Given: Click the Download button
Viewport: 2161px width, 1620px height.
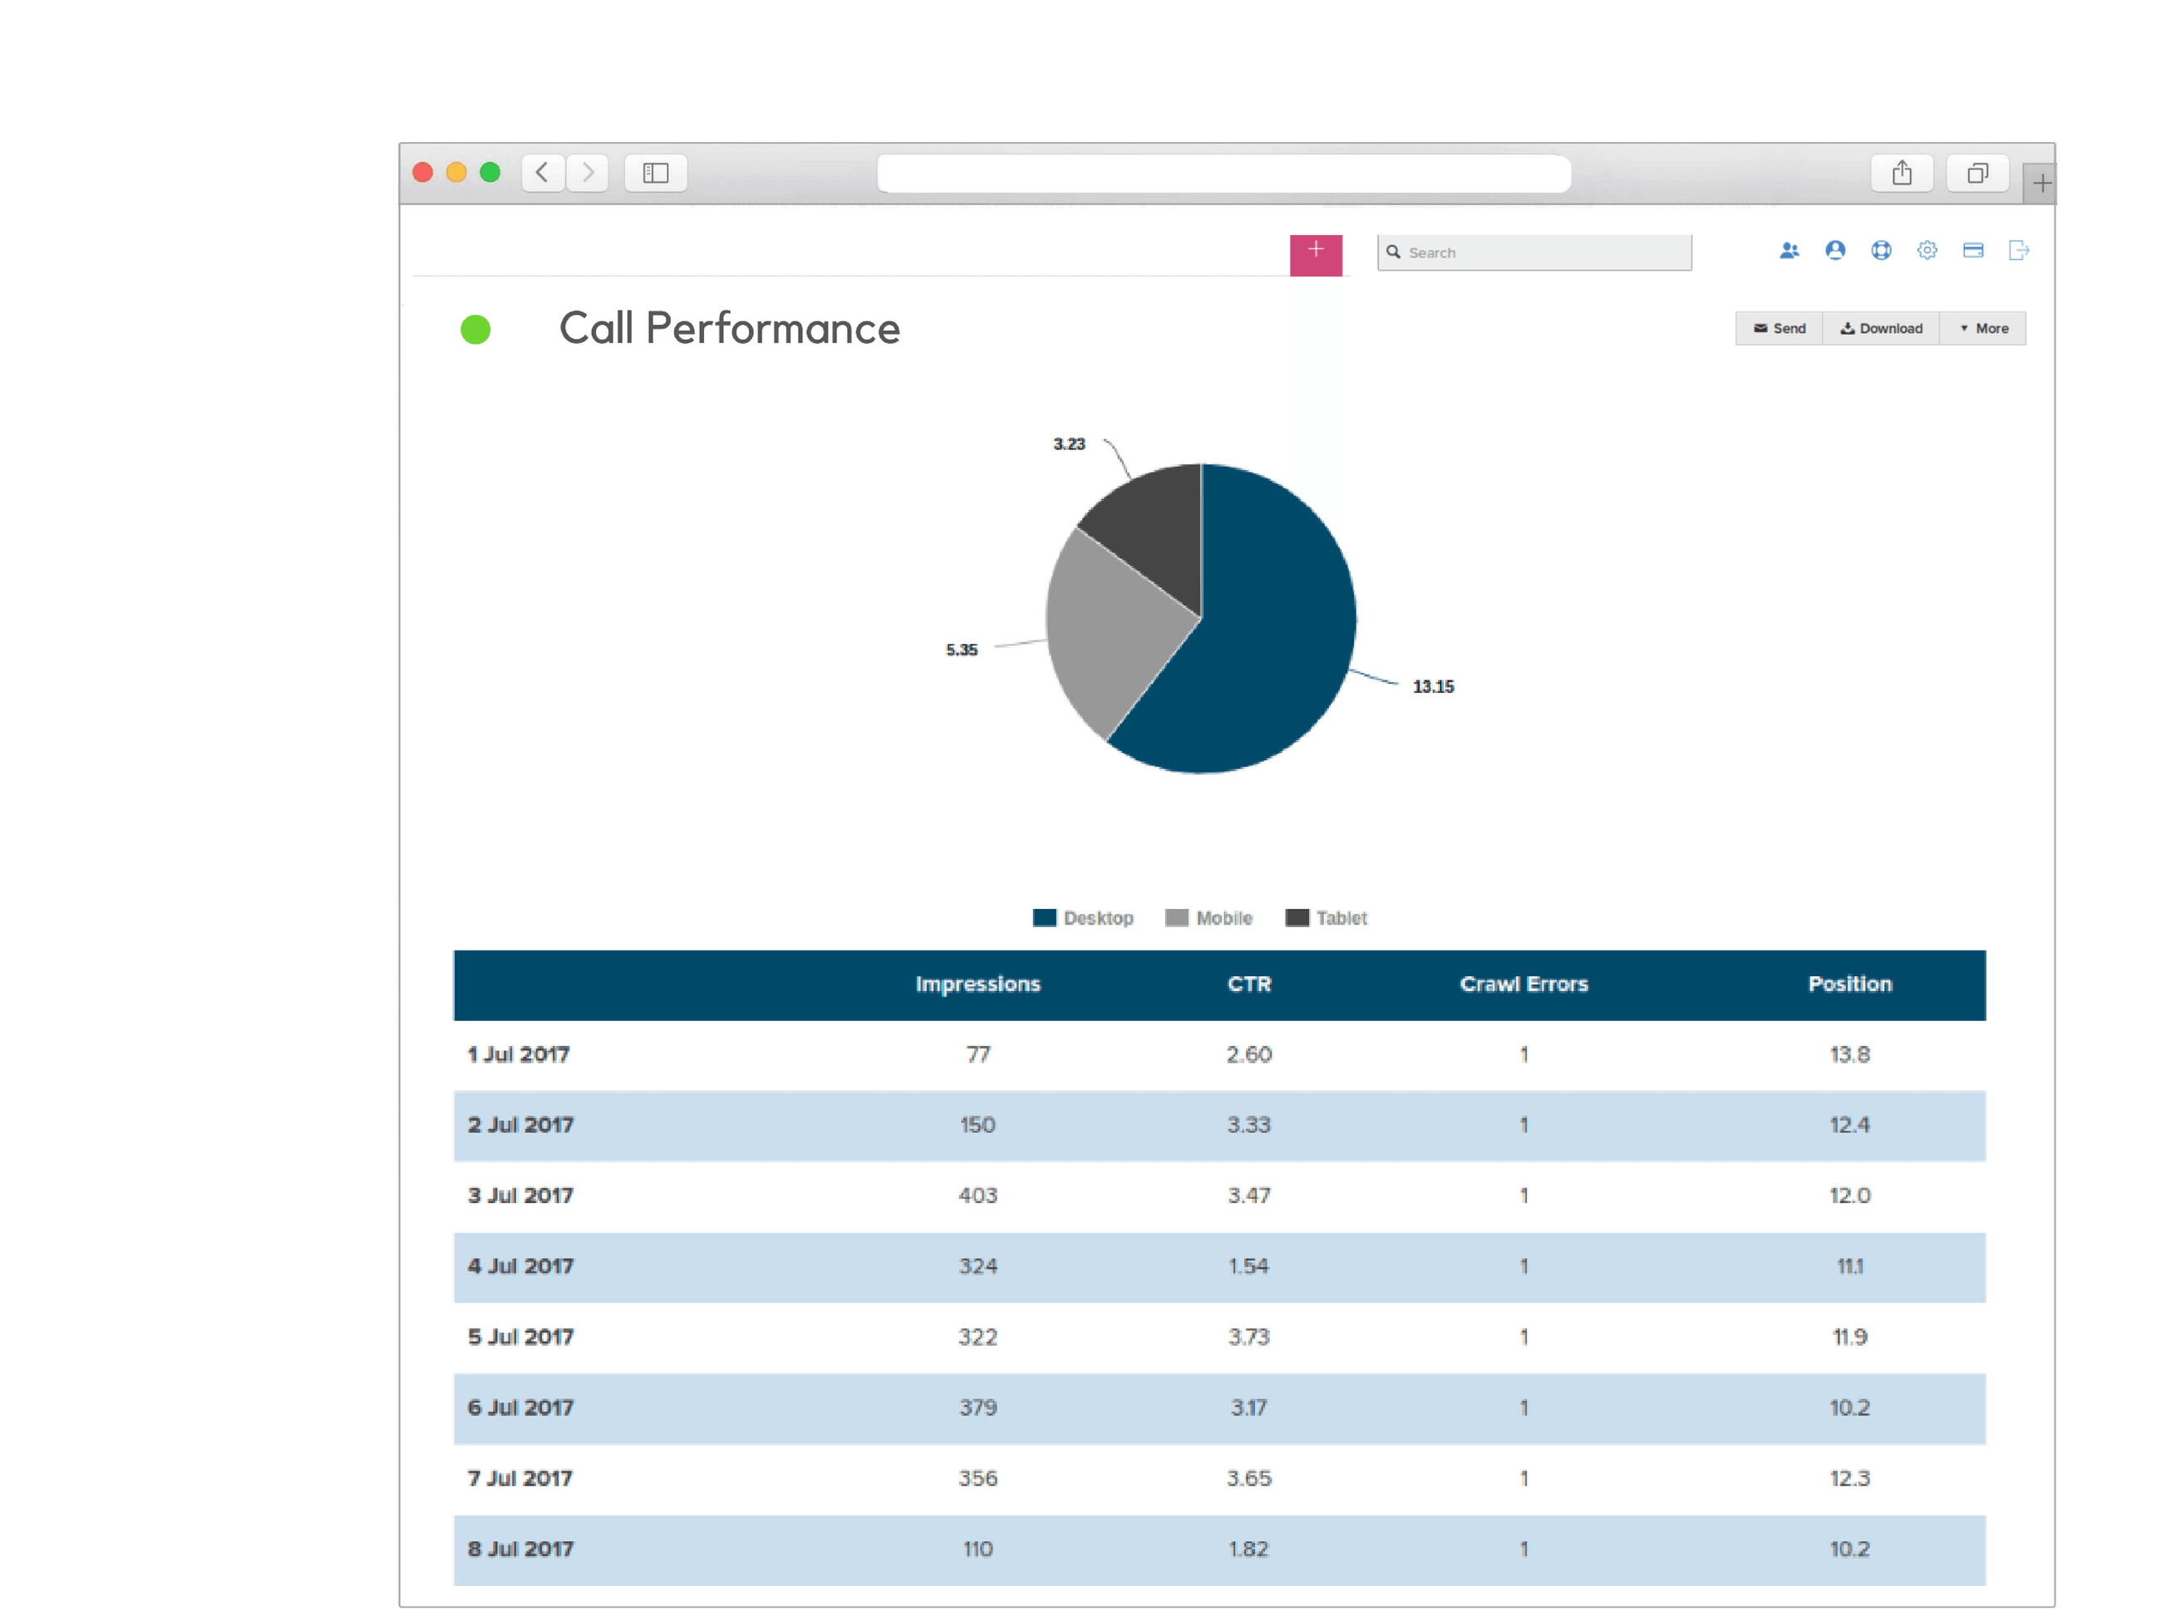Looking at the screenshot, I should coord(1881,328).
